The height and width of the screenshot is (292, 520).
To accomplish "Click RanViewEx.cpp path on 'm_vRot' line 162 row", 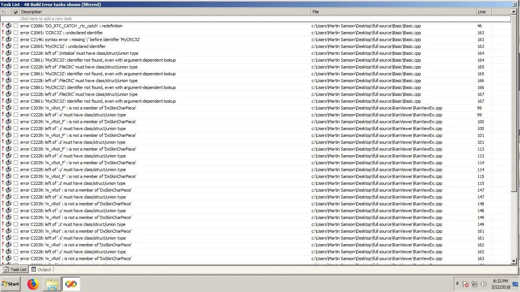I will [x=376, y=245].
